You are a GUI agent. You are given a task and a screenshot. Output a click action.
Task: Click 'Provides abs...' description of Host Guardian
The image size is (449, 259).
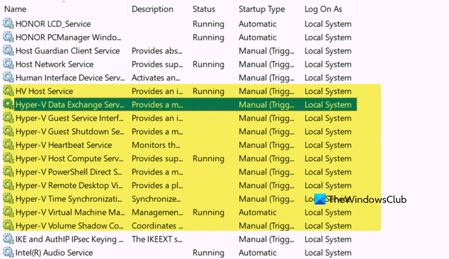point(157,51)
